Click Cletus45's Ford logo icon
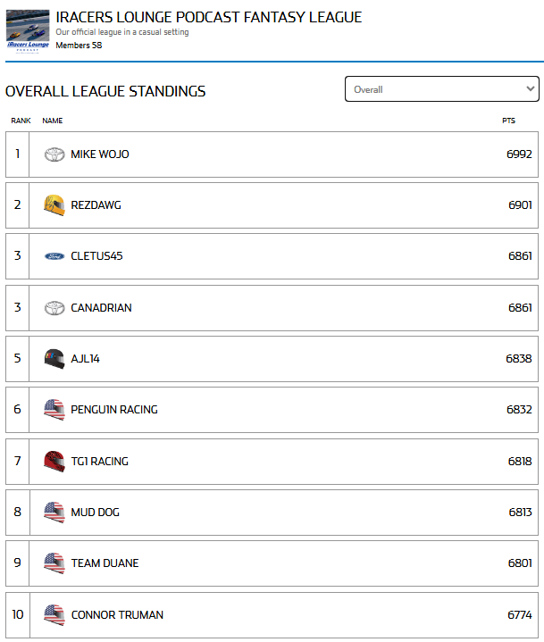The width and height of the screenshot is (544, 642). click(x=54, y=256)
